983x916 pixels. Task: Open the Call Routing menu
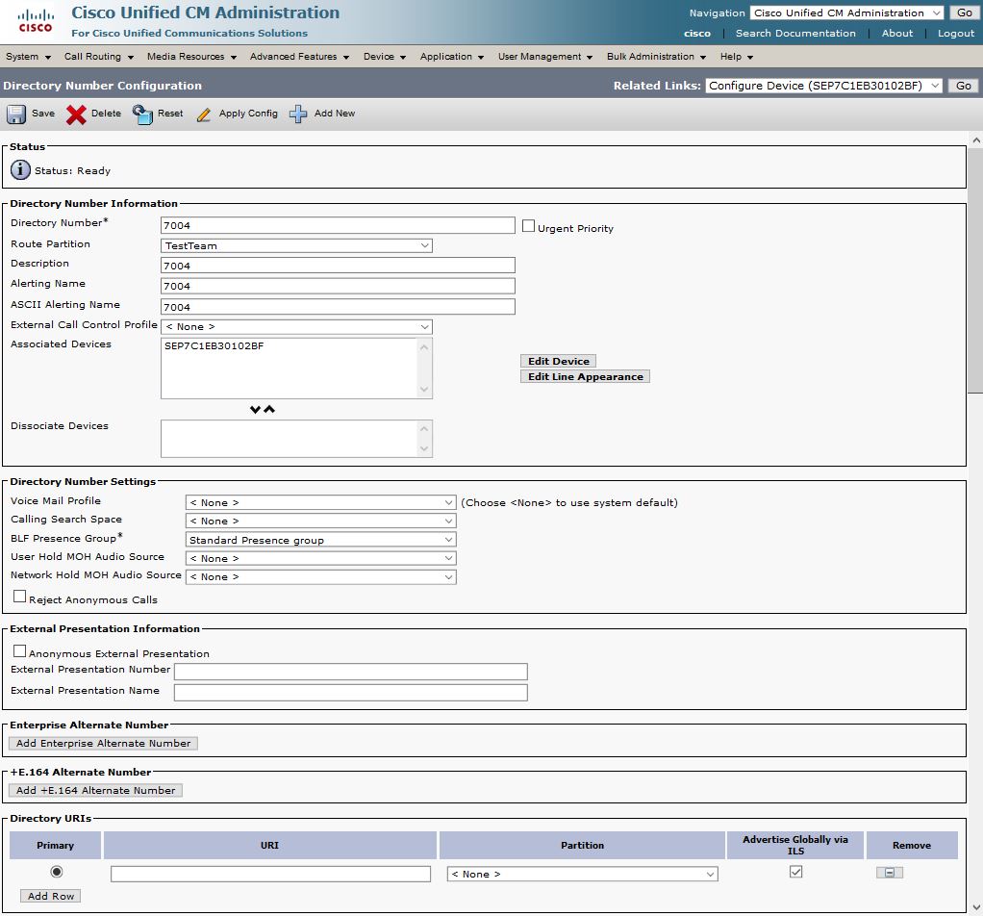point(98,57)
